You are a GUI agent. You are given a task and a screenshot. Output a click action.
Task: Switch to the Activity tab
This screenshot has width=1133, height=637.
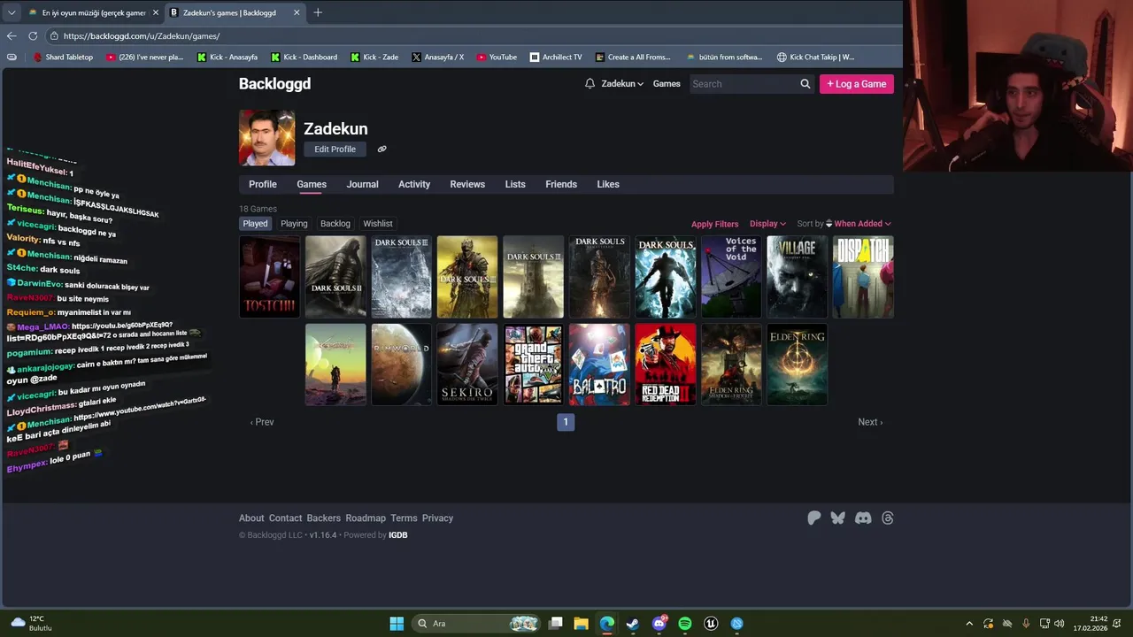click(414, 184)
